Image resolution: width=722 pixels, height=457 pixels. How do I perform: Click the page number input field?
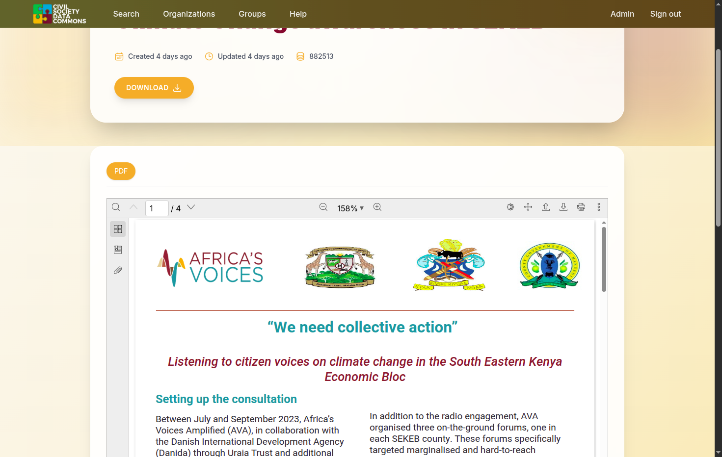pyautogui.click(x=157, y=208)
